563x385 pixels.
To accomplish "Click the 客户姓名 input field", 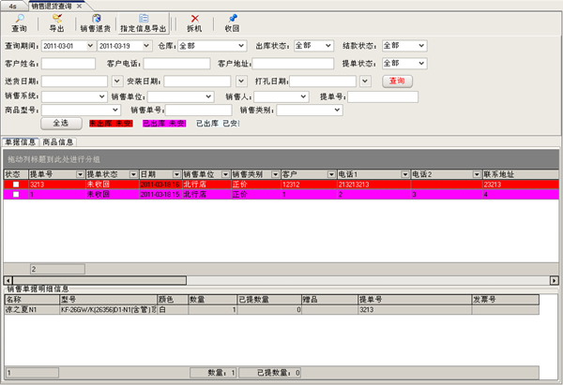I will click(x=68, y=64).
